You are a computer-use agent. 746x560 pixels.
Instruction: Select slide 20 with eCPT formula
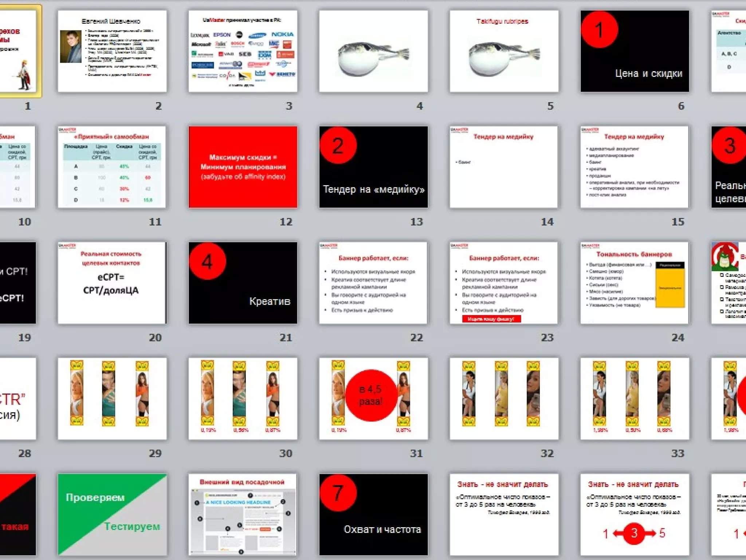(112, 283)
